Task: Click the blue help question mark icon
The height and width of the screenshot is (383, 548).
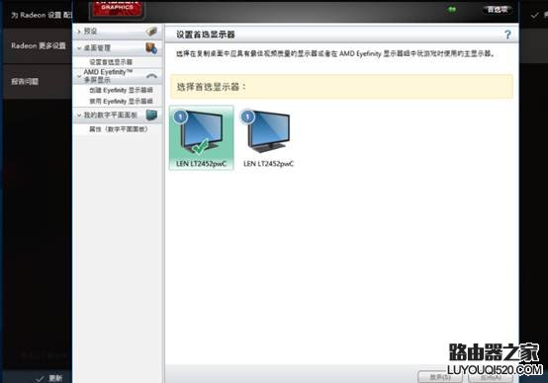Action: coord(507,35)
